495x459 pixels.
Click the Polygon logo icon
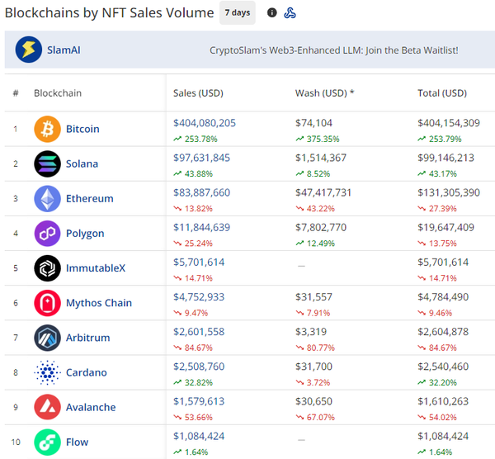(47, 234)
